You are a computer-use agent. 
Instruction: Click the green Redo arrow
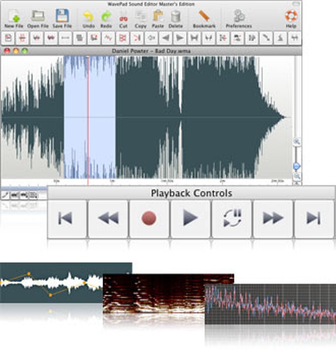point(106,19)
